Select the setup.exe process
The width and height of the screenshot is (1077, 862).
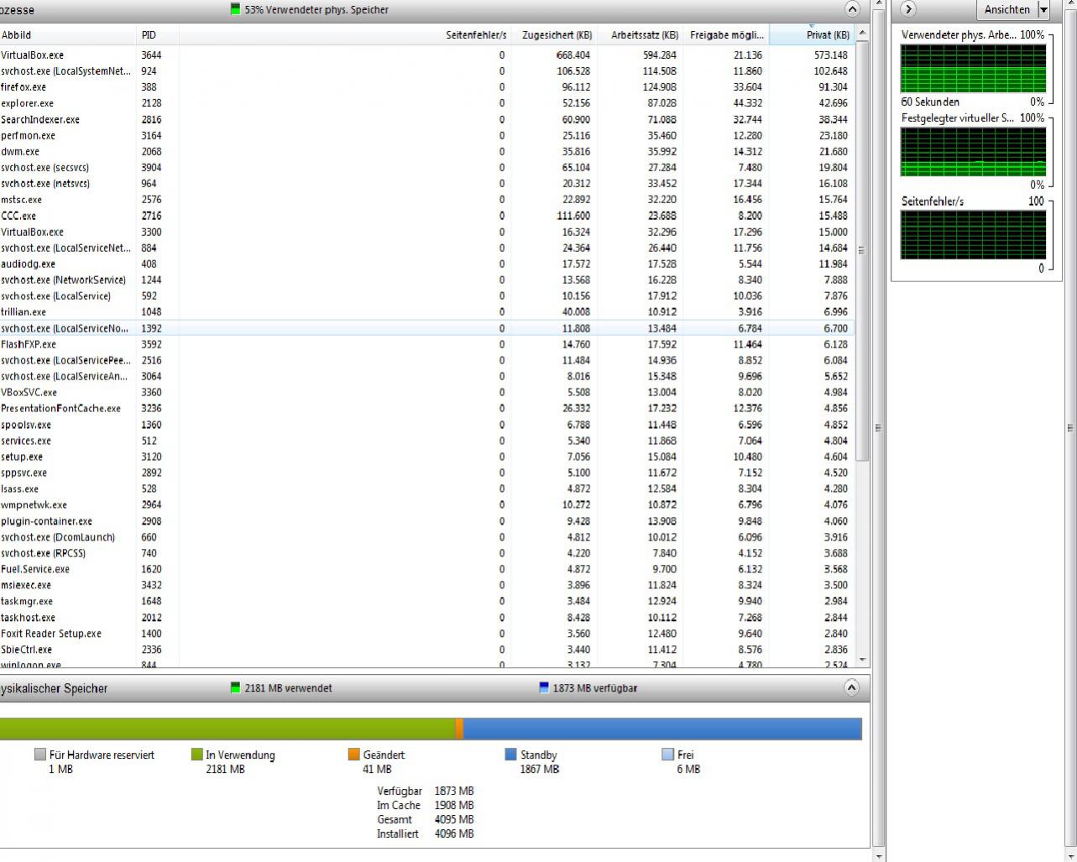click(x=427, y=457)
